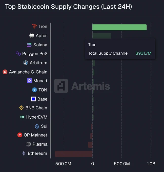Select the red Ethereum supply bar
This screenshot has width=164, height=172.
74,154
